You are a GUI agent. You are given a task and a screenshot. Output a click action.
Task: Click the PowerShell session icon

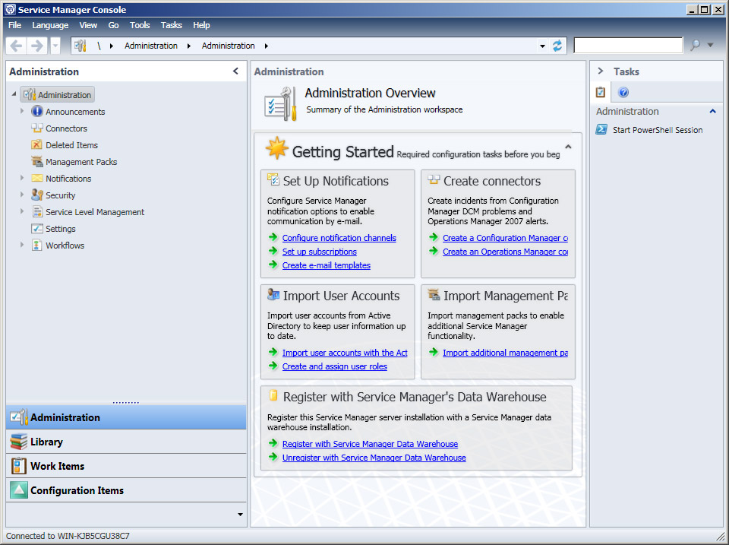(x=601, y=129)
